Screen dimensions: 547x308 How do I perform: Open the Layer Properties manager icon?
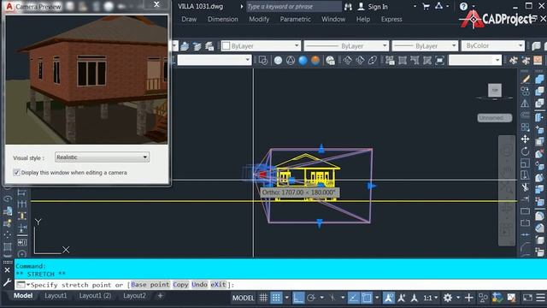click(x=185, y=46)
